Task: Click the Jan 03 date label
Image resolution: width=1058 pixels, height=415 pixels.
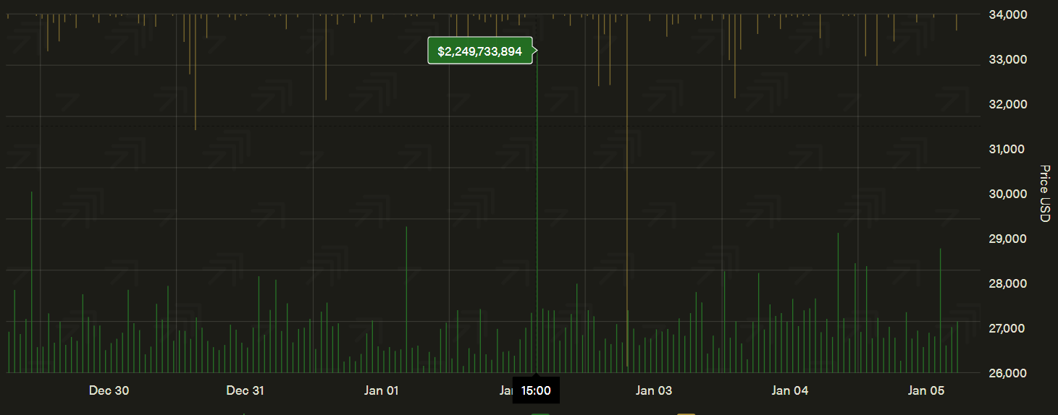Action: (x=654, y=391)
